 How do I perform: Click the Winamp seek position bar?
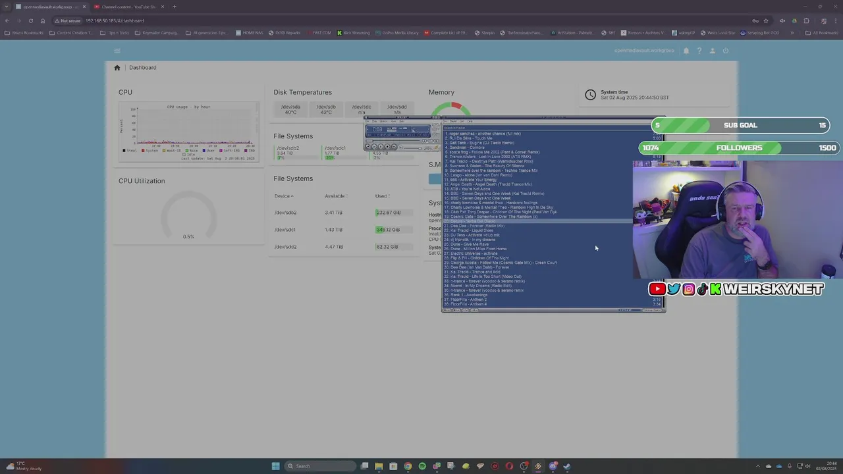393,140
